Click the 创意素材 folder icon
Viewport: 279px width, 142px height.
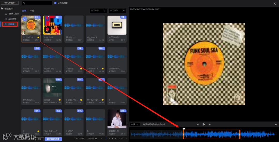pos(2,8)
